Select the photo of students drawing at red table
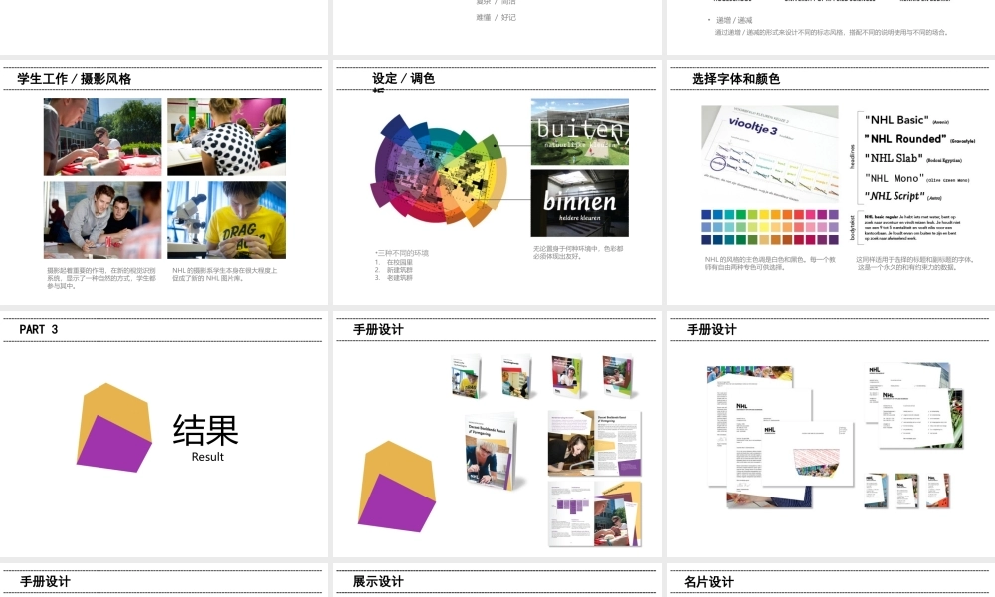The image size is (995, 597). (x=101, y=137)
